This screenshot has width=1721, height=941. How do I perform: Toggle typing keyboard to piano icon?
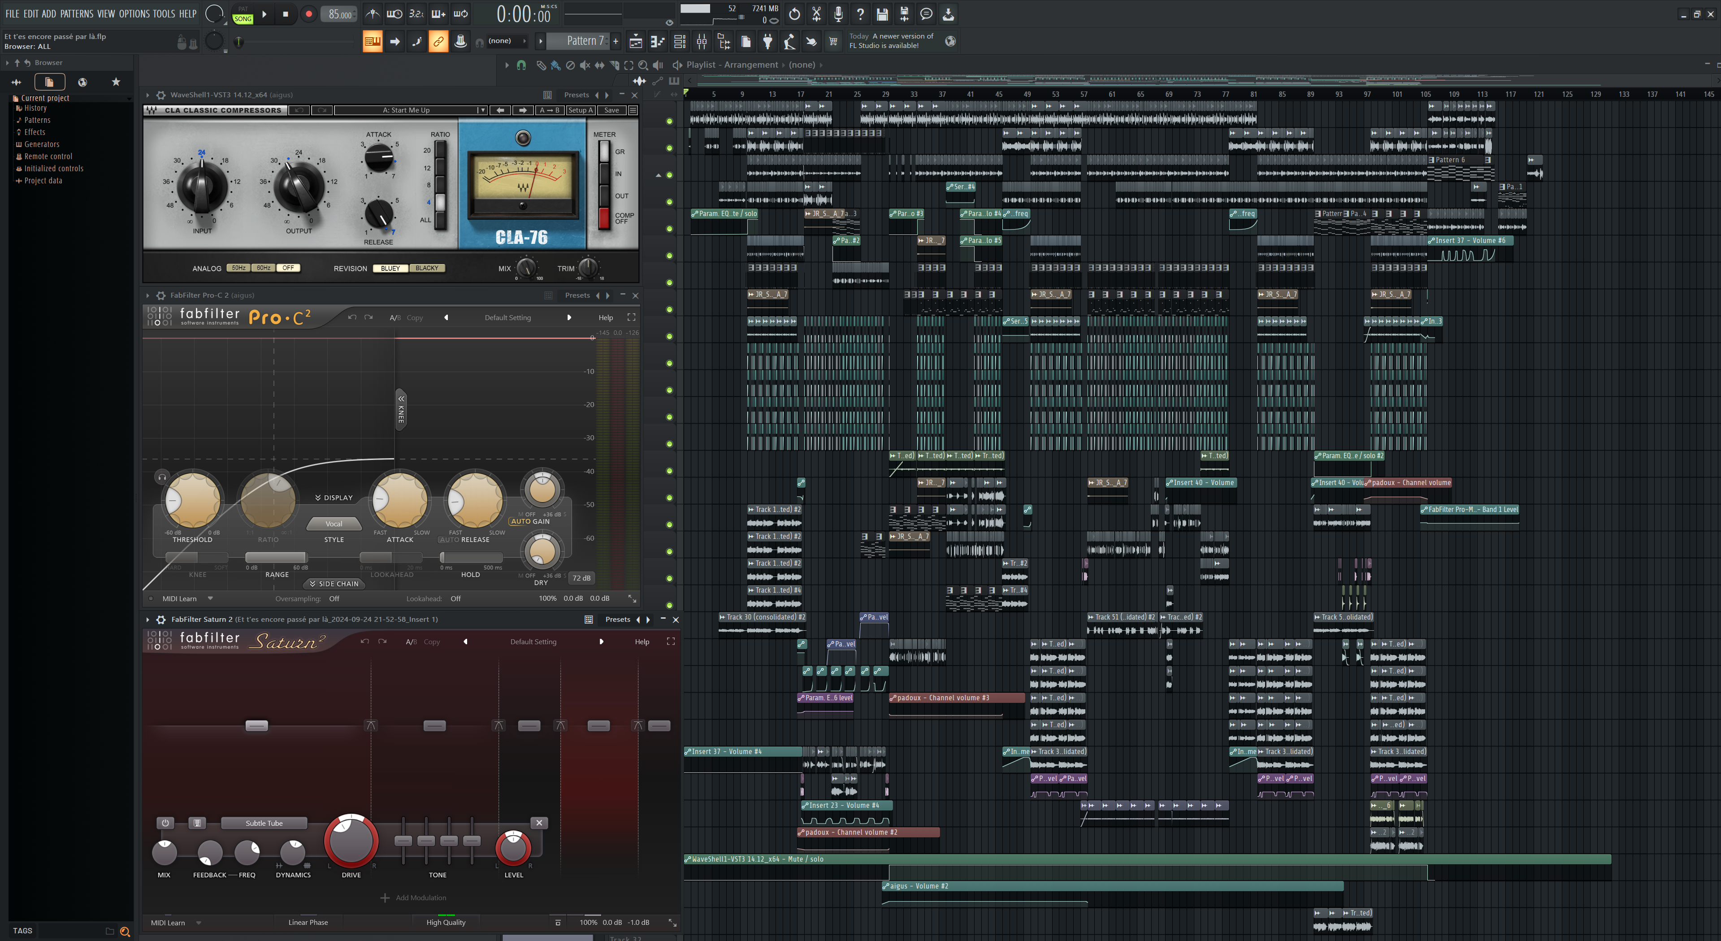click(x=373, y=41)
